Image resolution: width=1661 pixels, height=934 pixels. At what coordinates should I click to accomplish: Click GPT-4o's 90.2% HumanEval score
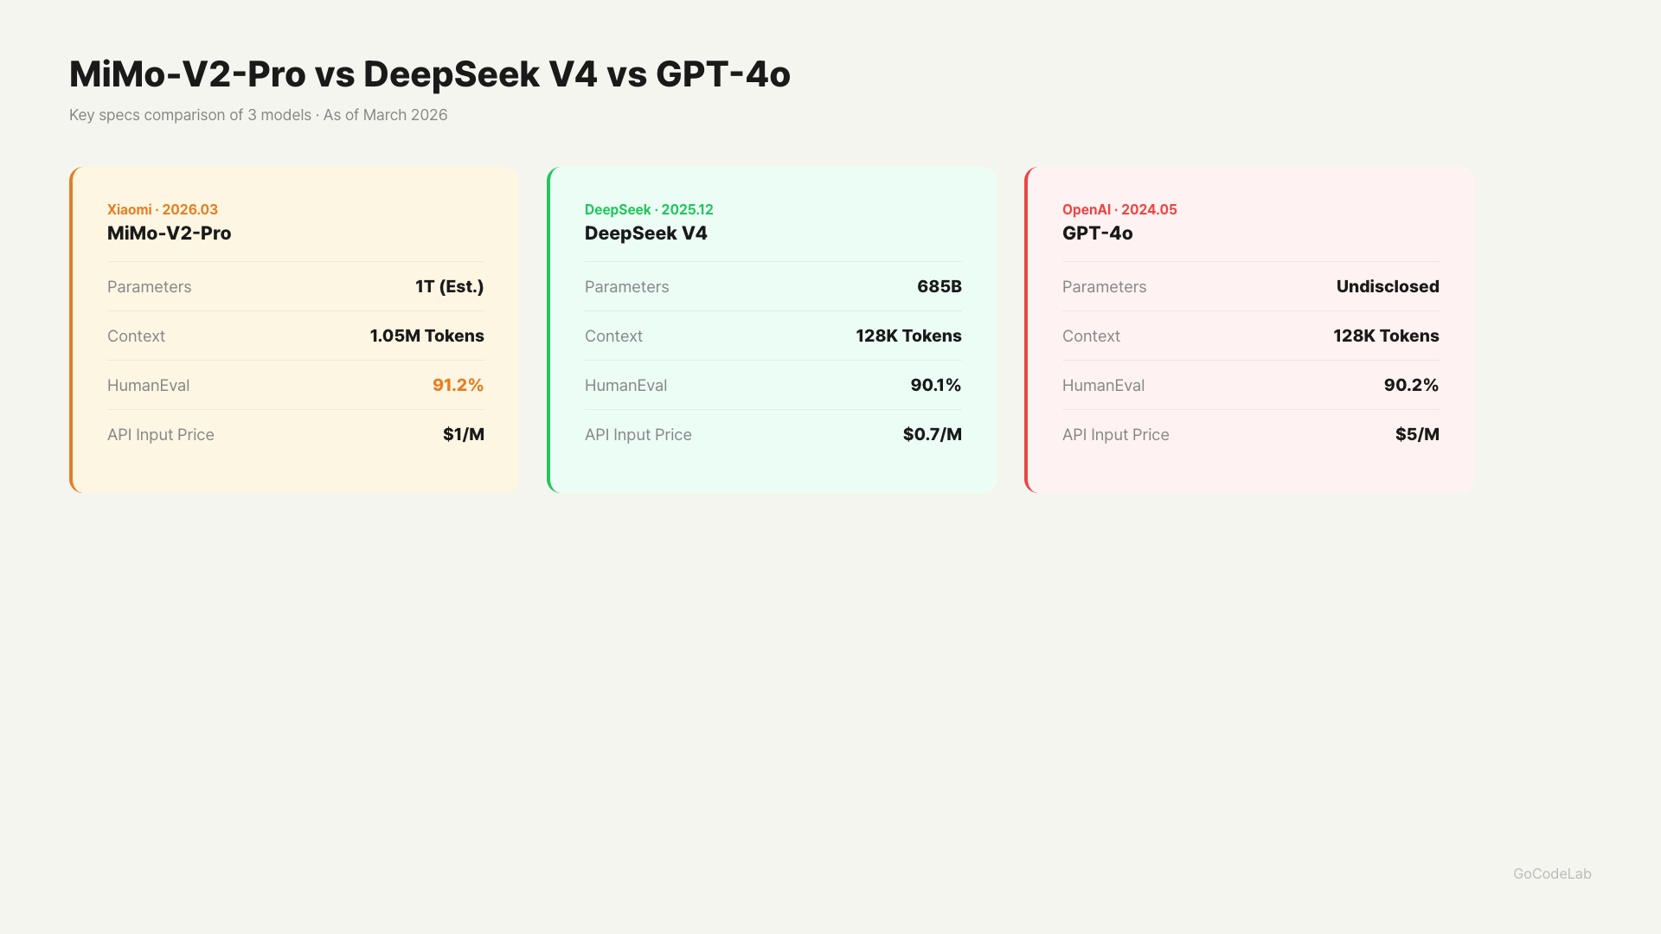click(1410, 385)
